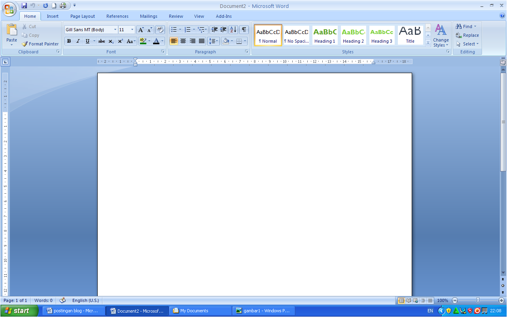Click the Quick Print icon

[x=63, y=6]
